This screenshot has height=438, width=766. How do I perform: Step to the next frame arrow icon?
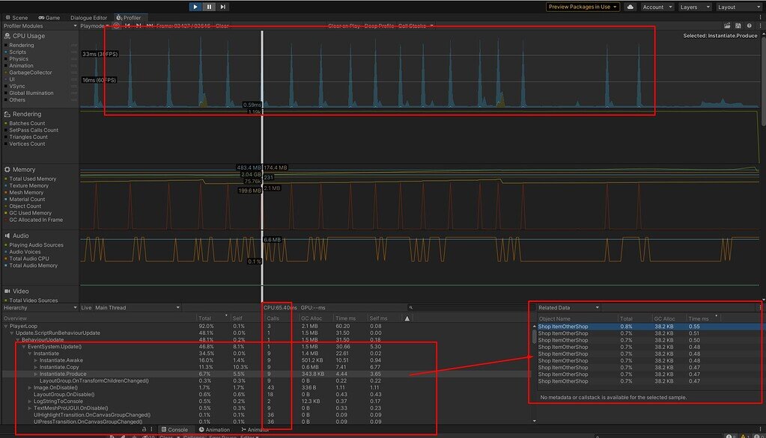138,25
